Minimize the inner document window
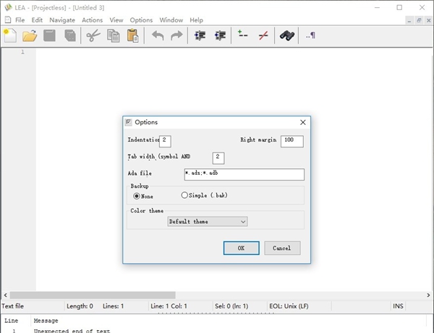The height and width of the screenshot is (333, 434). (x=409, y=20)
